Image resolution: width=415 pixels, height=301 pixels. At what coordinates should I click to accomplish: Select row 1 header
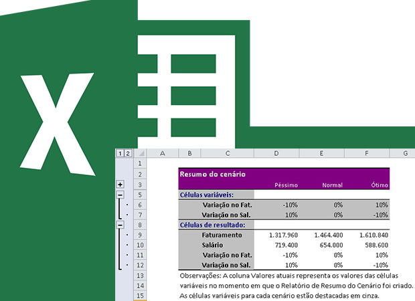(x=140, y=163)
